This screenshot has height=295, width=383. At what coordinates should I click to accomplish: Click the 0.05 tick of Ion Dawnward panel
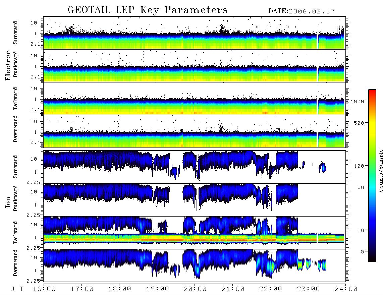point(34,281)
